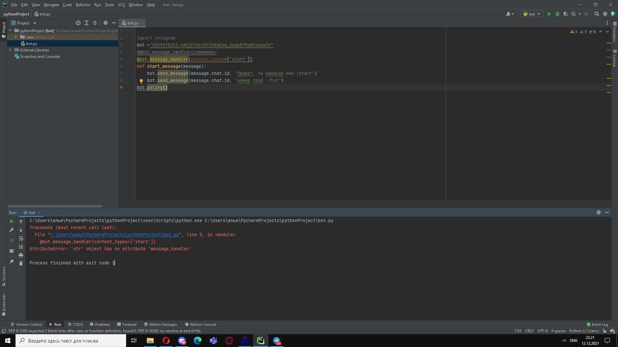618x347 pixels.
Task: Click the Rerun icon in the Run panel
Action: click(12, 221)
